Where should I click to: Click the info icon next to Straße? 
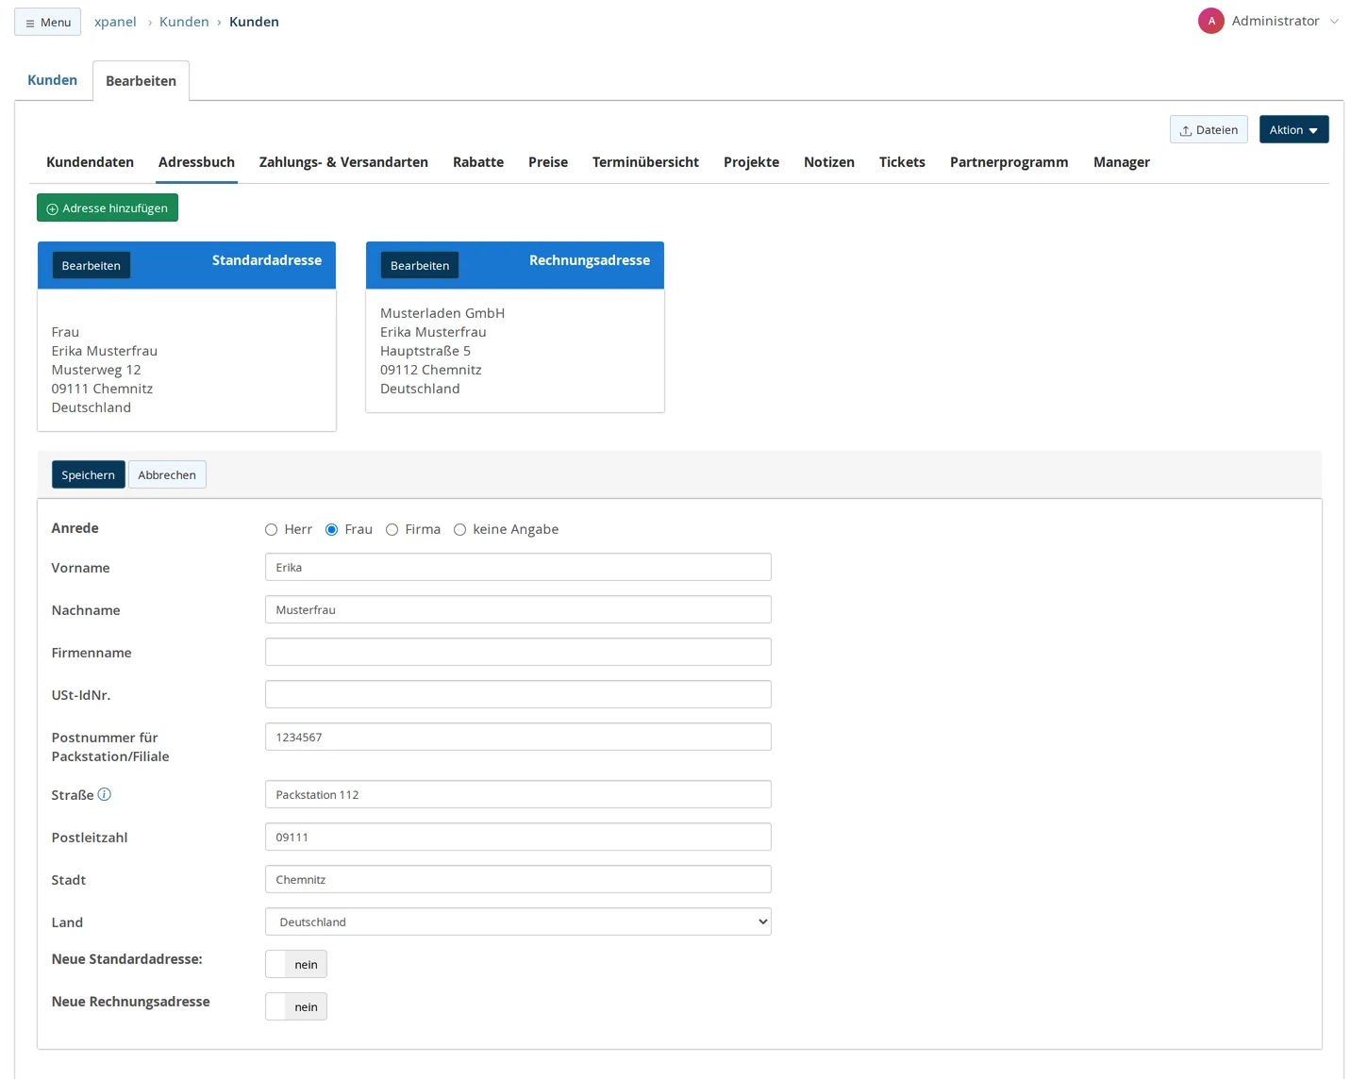[x=105, y=794]
